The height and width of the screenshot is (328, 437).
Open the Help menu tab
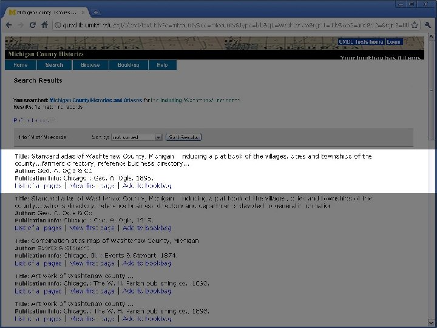click(x=163, y=65)
